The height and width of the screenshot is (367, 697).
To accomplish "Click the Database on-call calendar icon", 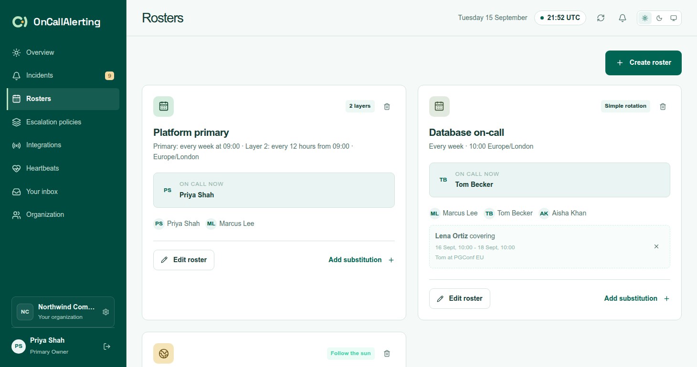I will [x=439, y=106].
